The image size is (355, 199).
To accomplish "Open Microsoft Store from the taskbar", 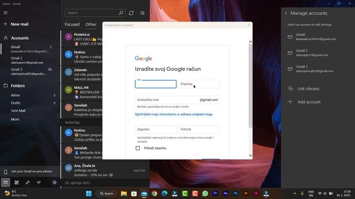I will click(x=134, y=193).
